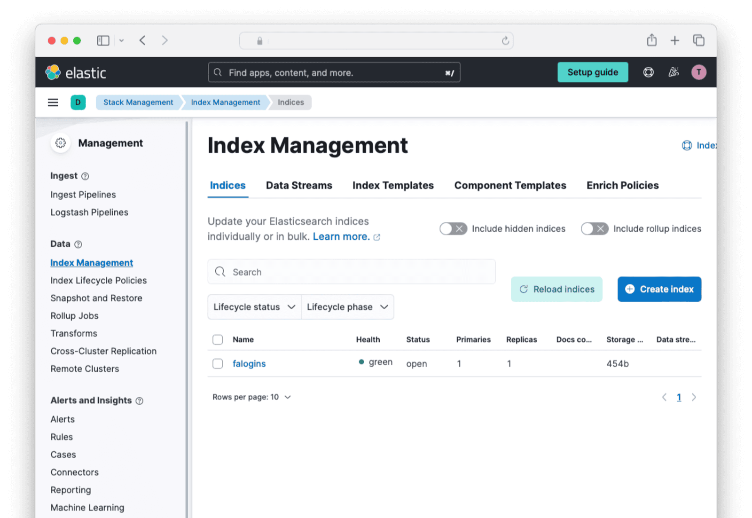Image resolution: width=752 pixels, height=518 pixels.
Task: Open Lifecycle phase filter dropdown
Action: [x=347, y=307]
